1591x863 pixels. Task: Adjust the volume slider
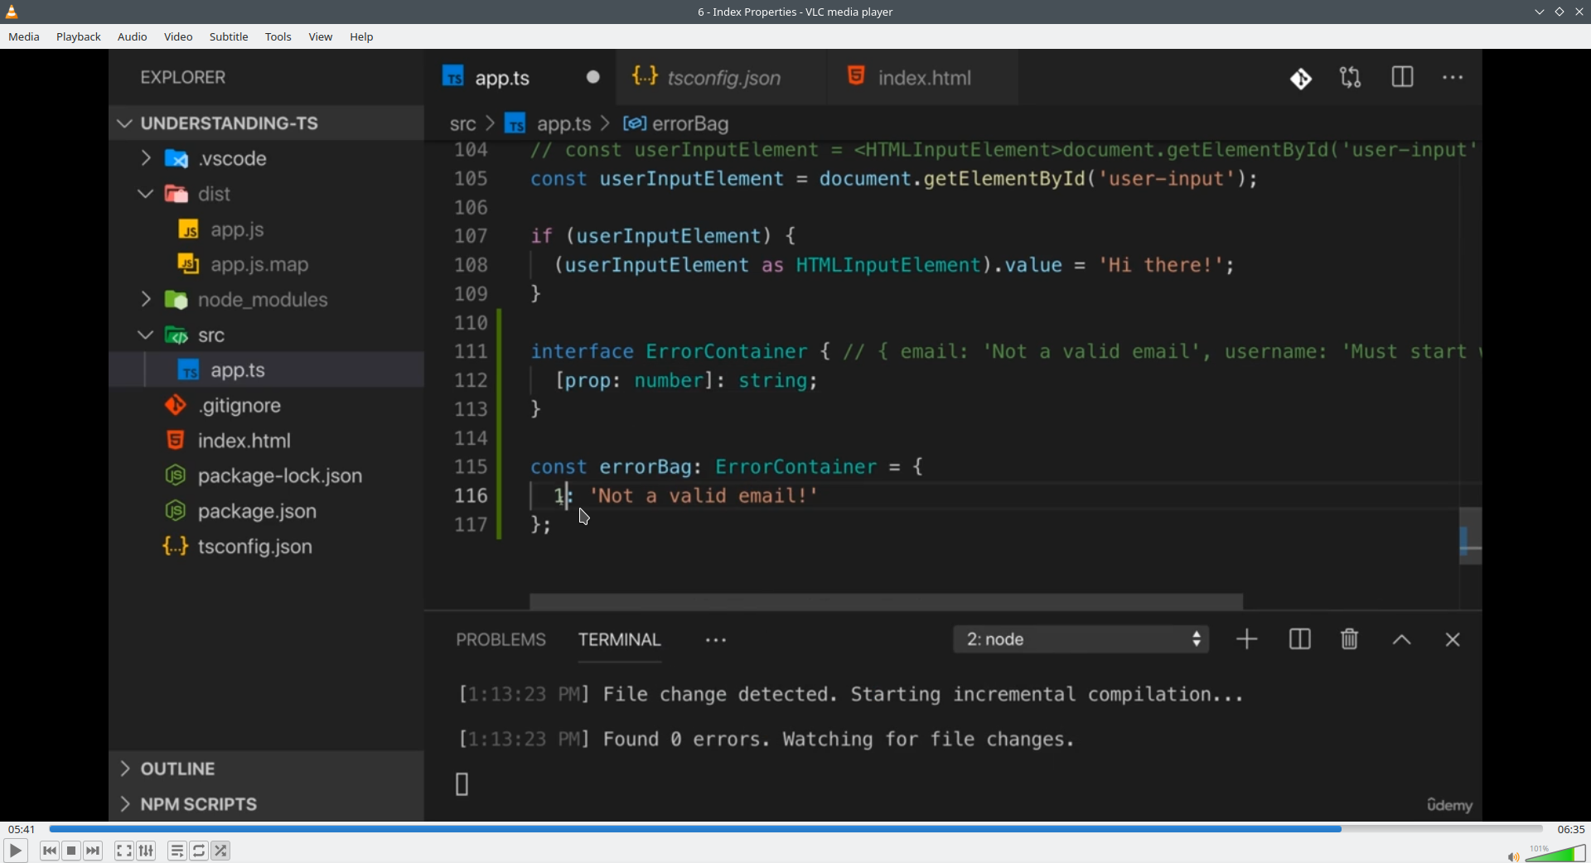[x=1555, y=853]
